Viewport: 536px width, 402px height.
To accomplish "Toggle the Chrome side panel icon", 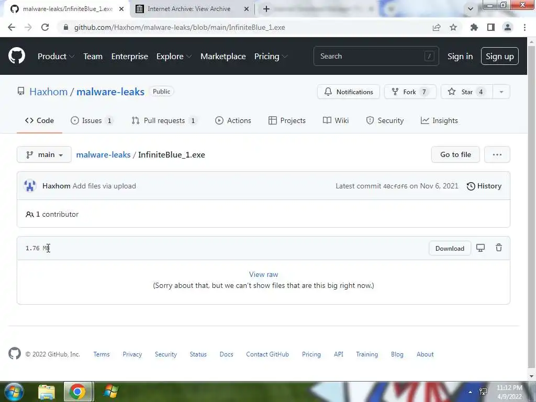I will 491,27.
